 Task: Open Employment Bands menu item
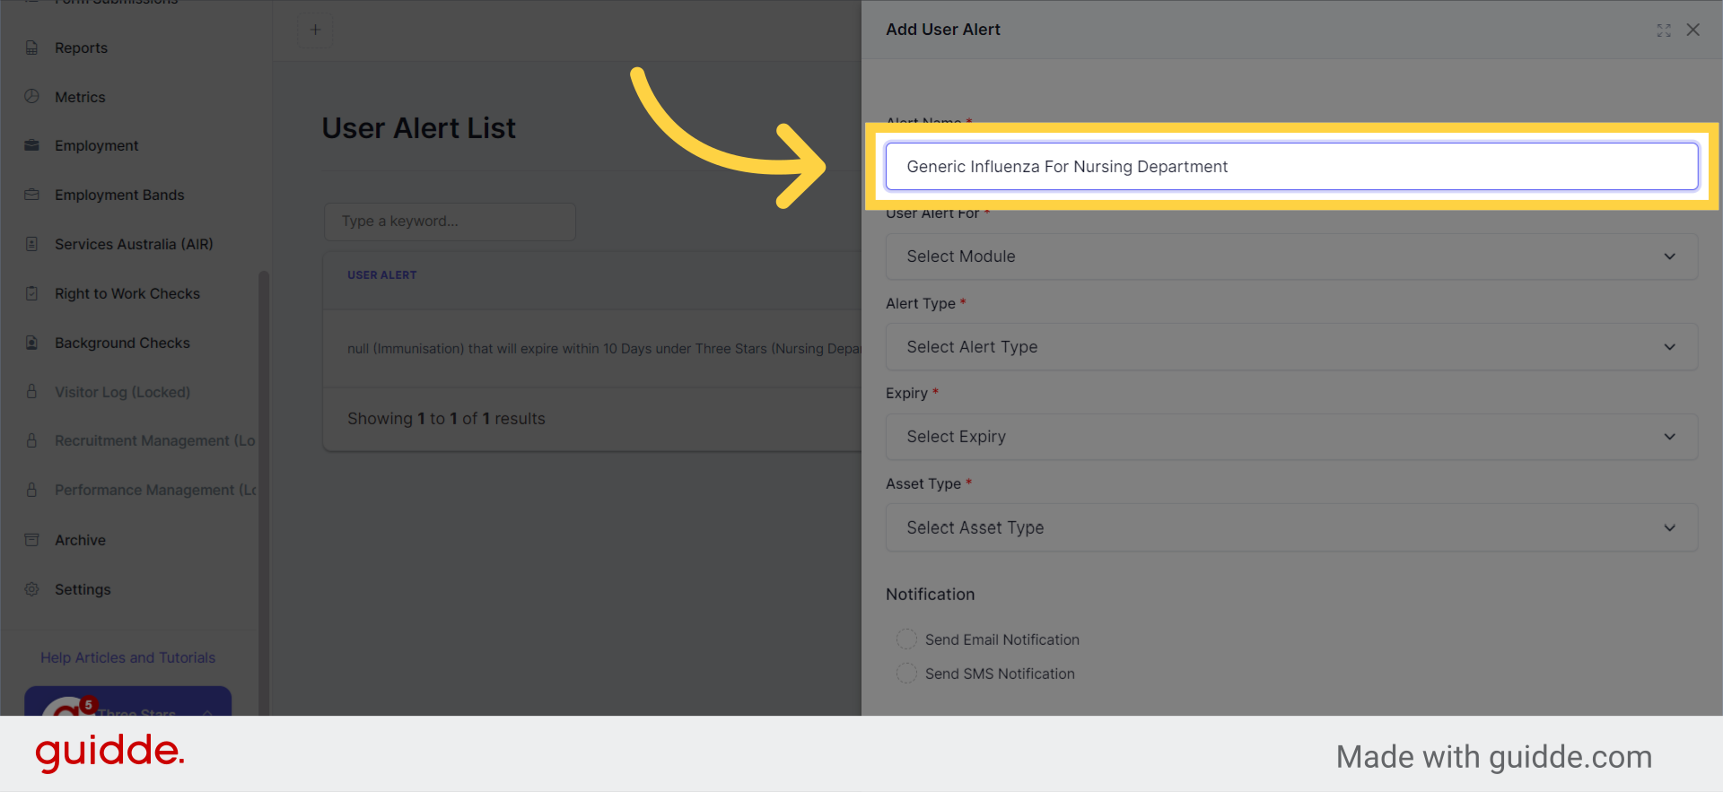(x=119, y=195)
